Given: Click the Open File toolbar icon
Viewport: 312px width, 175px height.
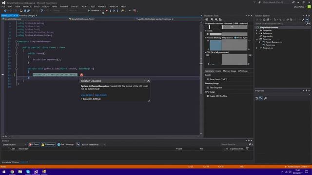Looking at the screenshot, I should [x=21, y=11].
